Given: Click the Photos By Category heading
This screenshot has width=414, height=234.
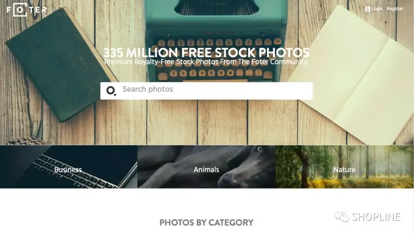Looking at the screenshot, I should 207,223.
